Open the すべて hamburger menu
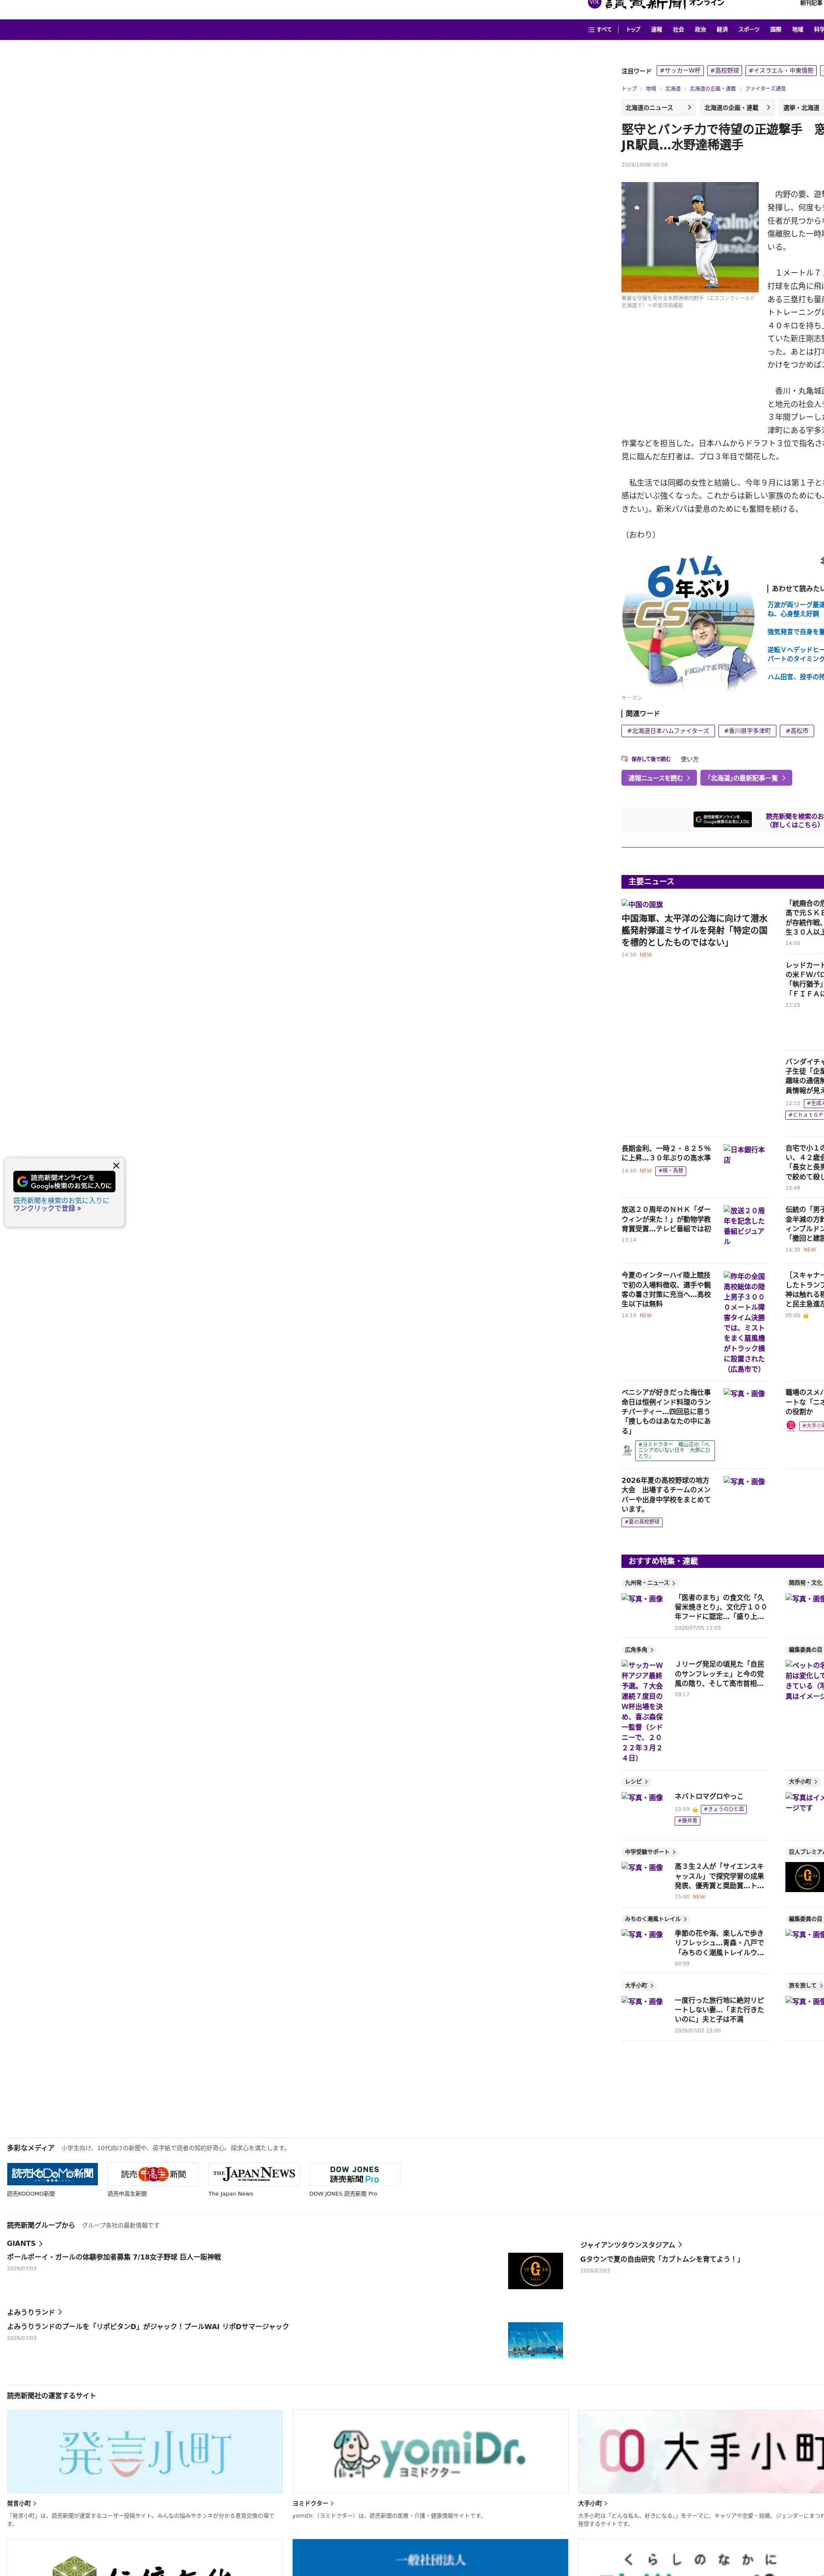Viewport: 824px width, 2576px height. (x=600, y=30)
